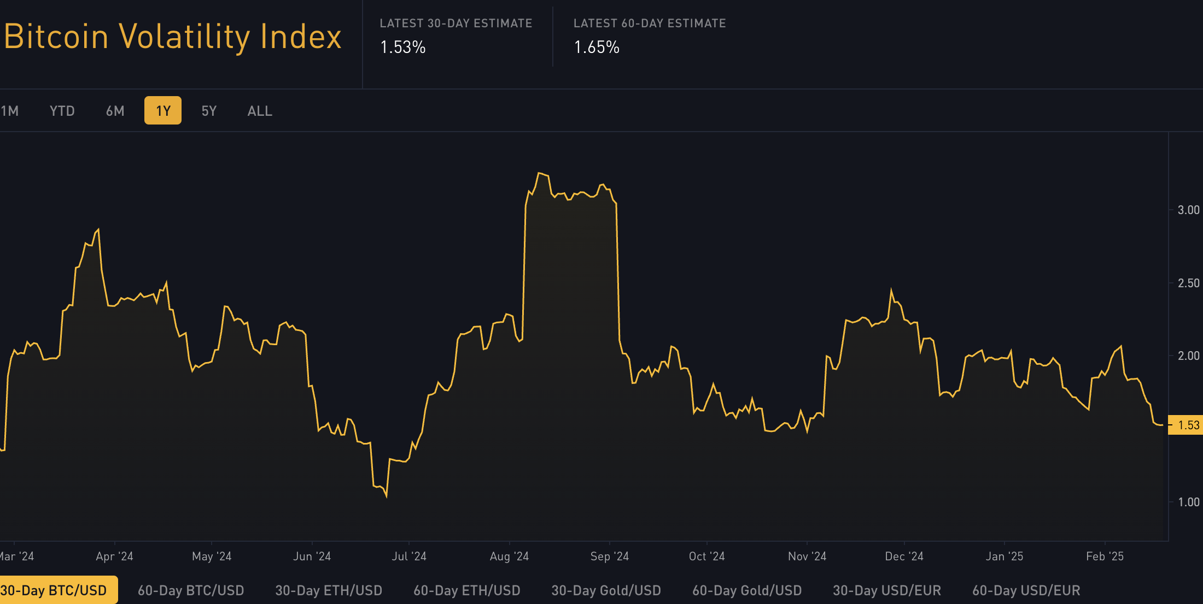Show 60-Day ETH/USD volatility
This screenshot has height=604, width=1203.
467,590
